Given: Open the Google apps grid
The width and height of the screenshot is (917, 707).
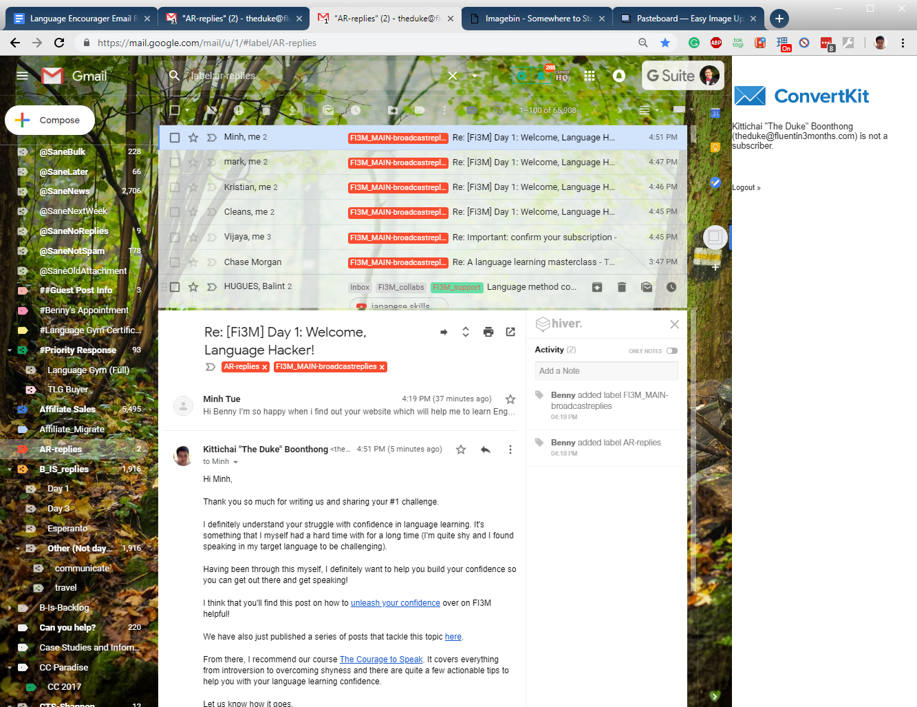Looking at the screenshot, I should coord(590,76).
